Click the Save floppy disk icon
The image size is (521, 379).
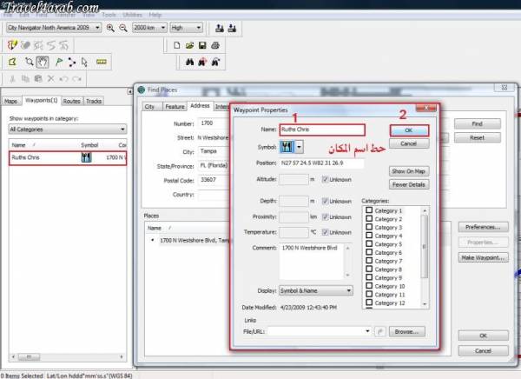[x=202, y=45]
